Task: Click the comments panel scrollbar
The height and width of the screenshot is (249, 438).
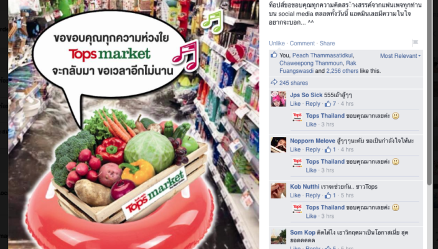Action: click(x=430, y=92)
